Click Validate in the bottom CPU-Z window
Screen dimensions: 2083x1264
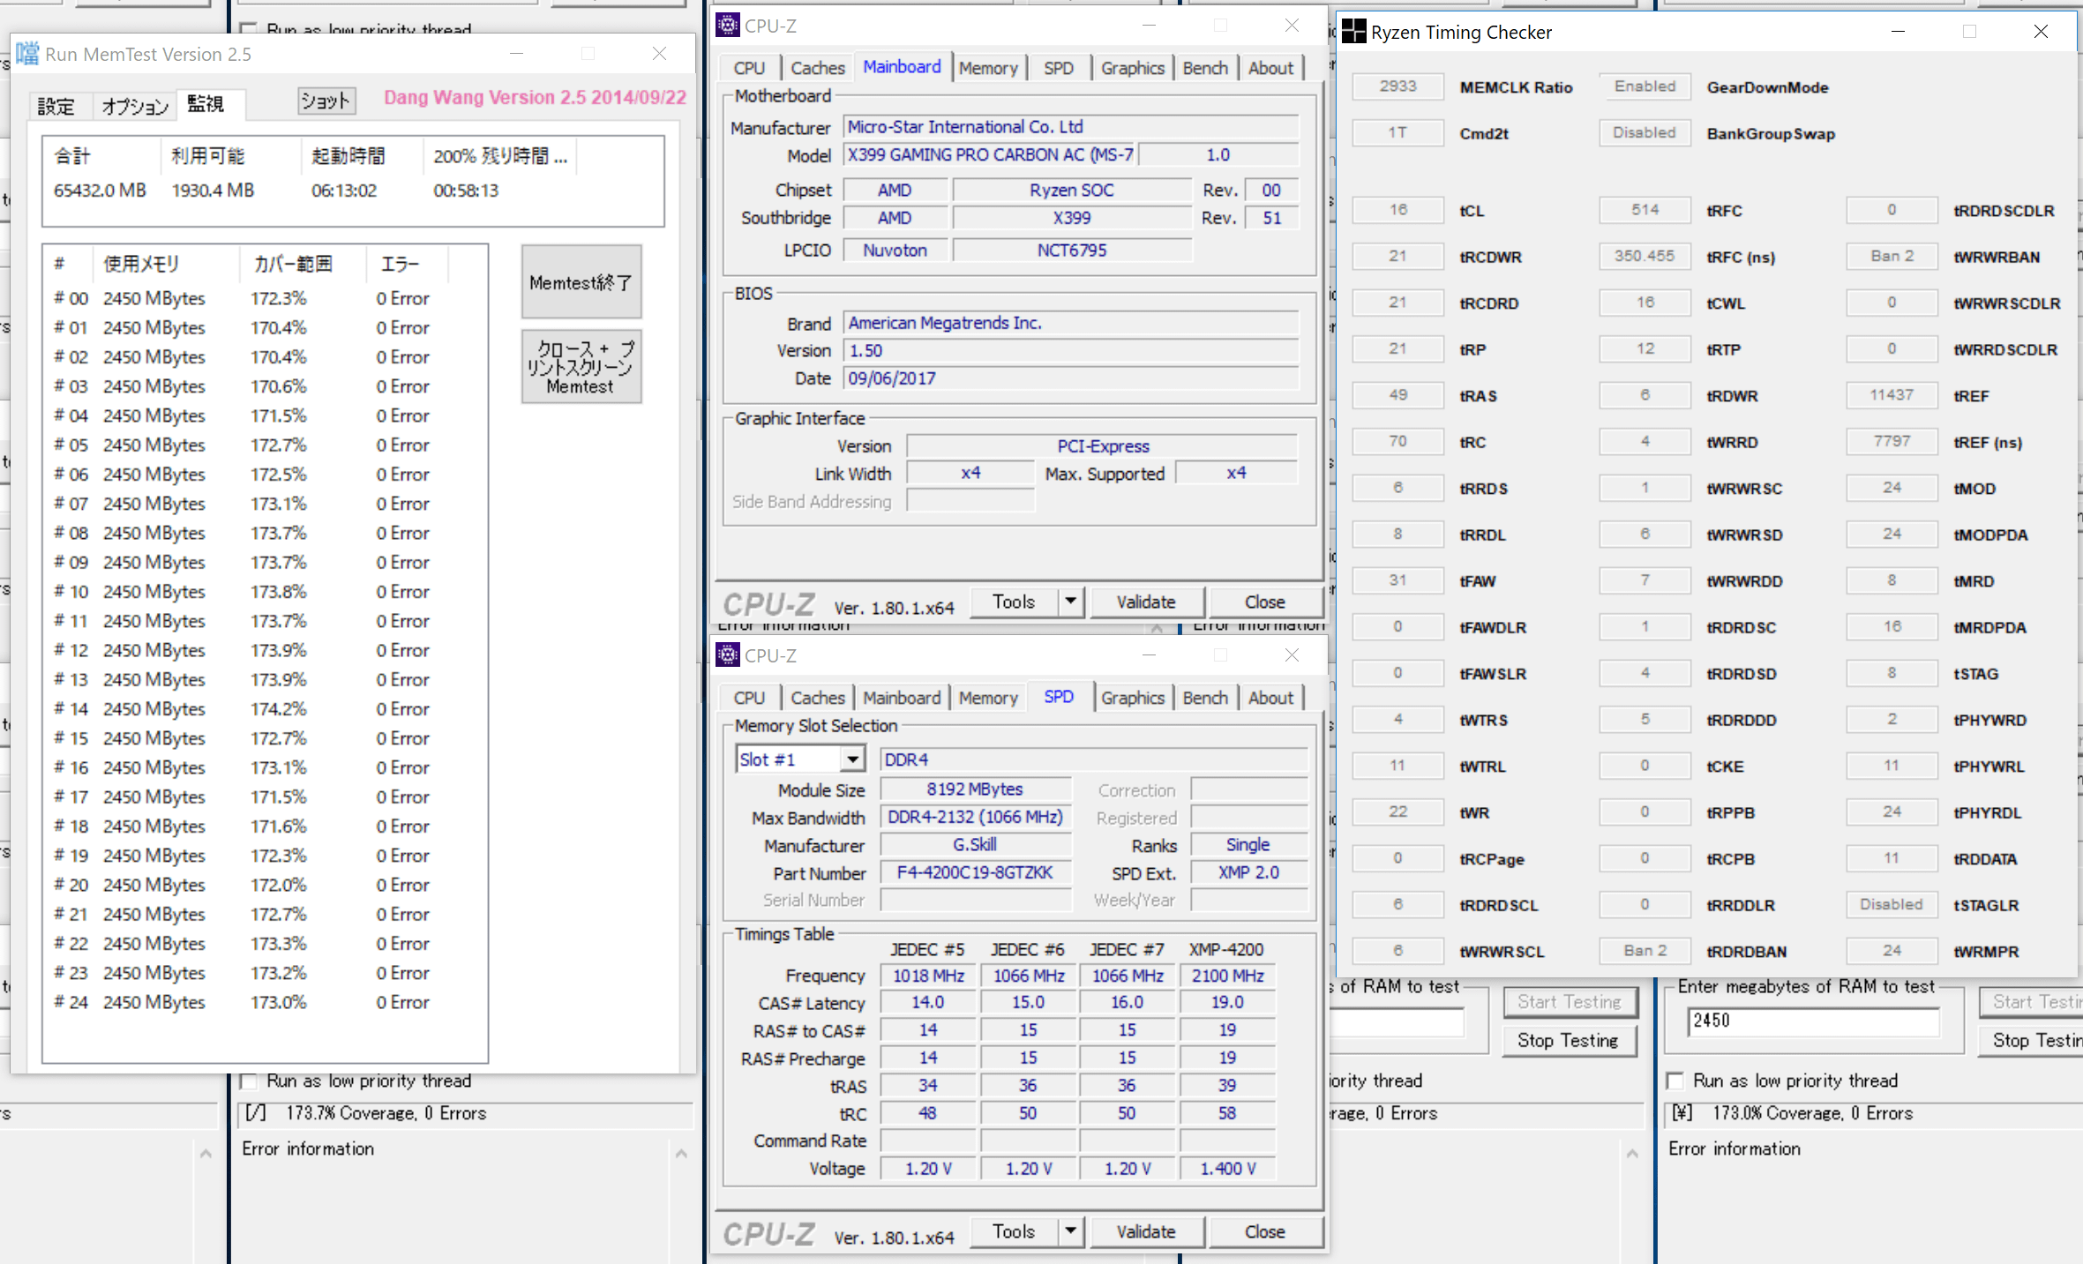click(x=1146, y=1231)
